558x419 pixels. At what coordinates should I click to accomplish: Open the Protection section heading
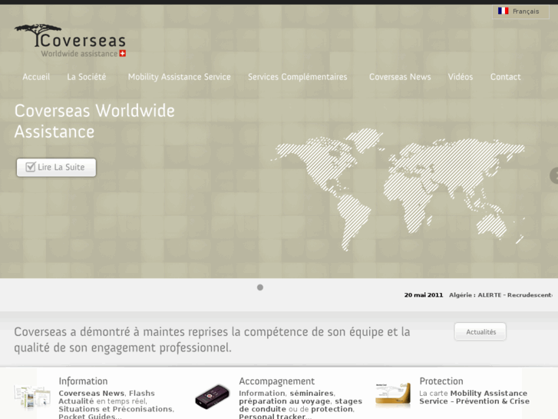tap(441, 381)
